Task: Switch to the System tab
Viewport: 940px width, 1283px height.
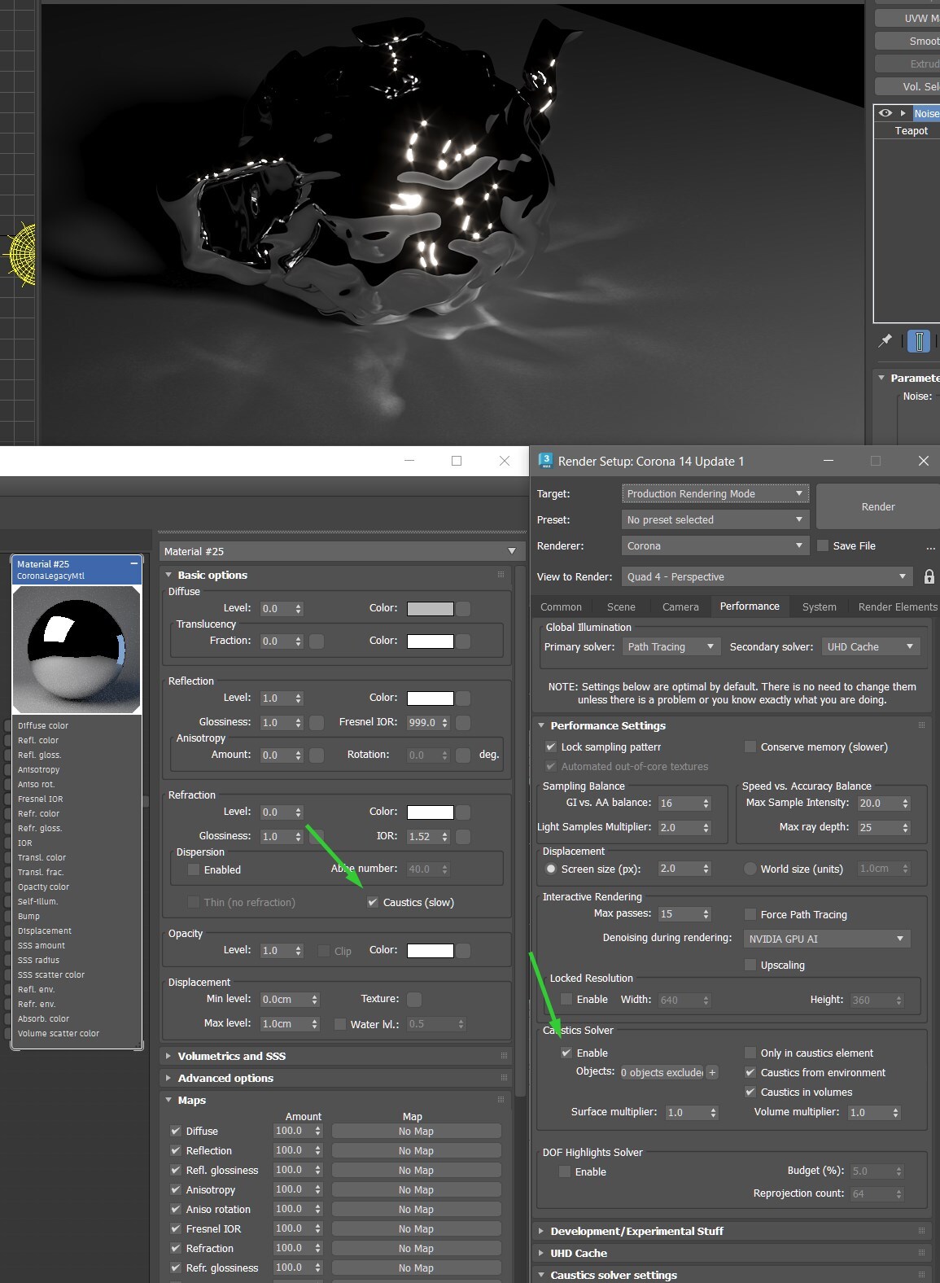Action: (819, 606)
